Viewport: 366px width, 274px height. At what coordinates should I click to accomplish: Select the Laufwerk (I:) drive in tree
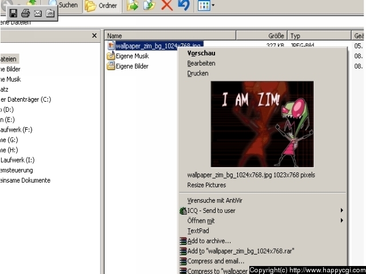click(17, 160)
